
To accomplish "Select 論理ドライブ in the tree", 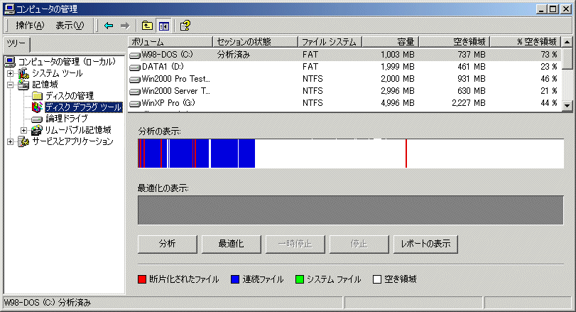I will [67, 119].
